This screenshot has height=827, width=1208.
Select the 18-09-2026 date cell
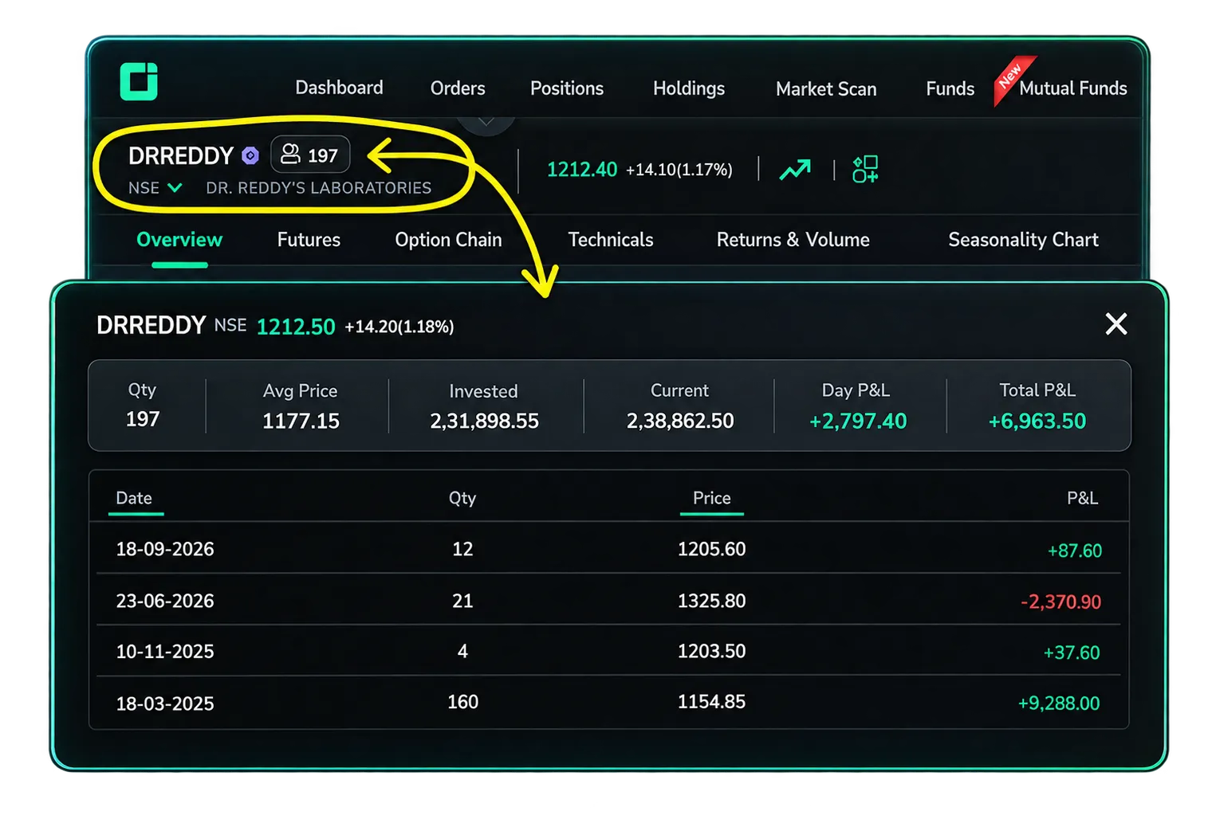coord(165,549)
